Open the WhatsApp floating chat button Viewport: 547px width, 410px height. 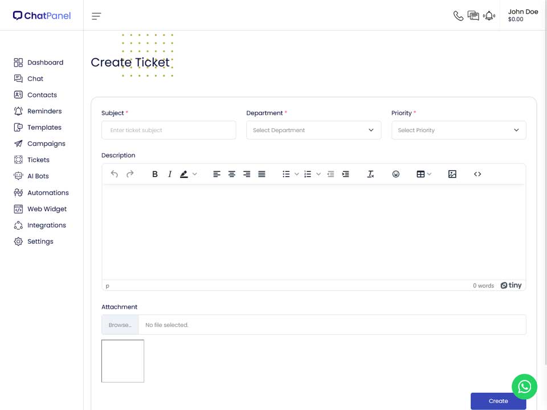[524, 387]
